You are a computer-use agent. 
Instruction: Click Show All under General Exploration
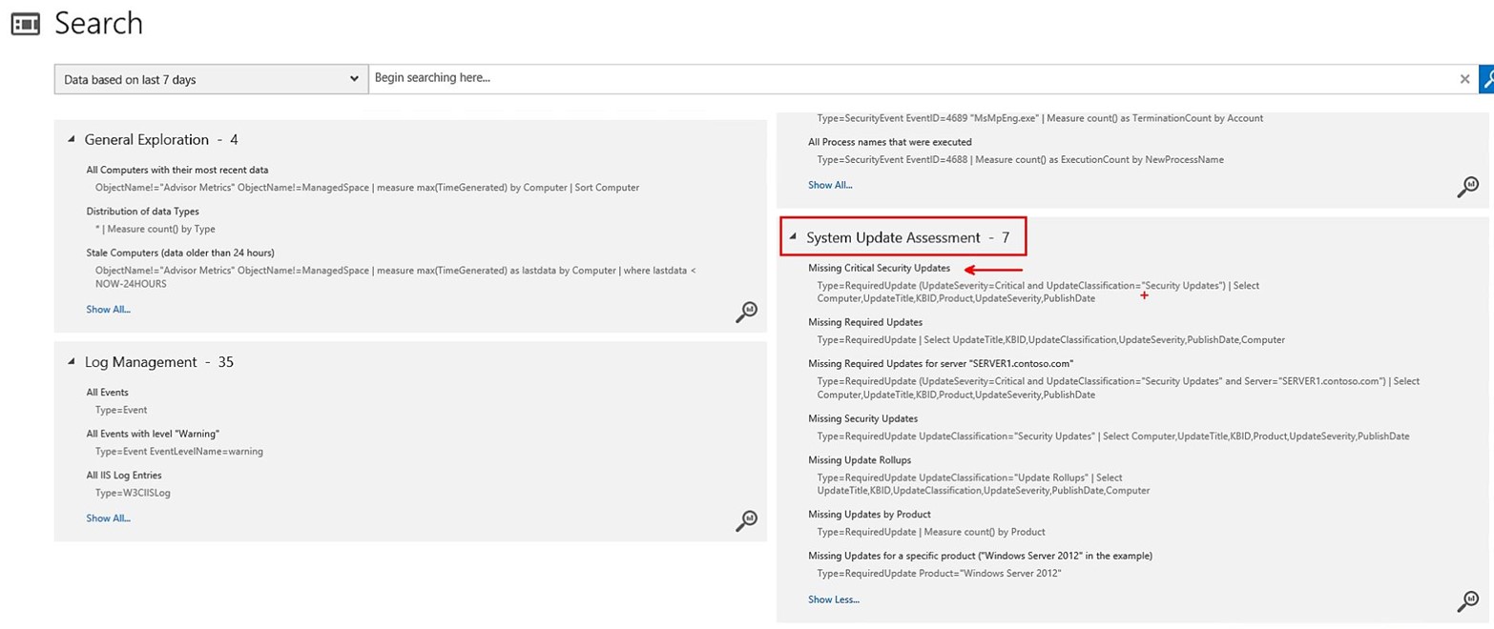(108, 309)
